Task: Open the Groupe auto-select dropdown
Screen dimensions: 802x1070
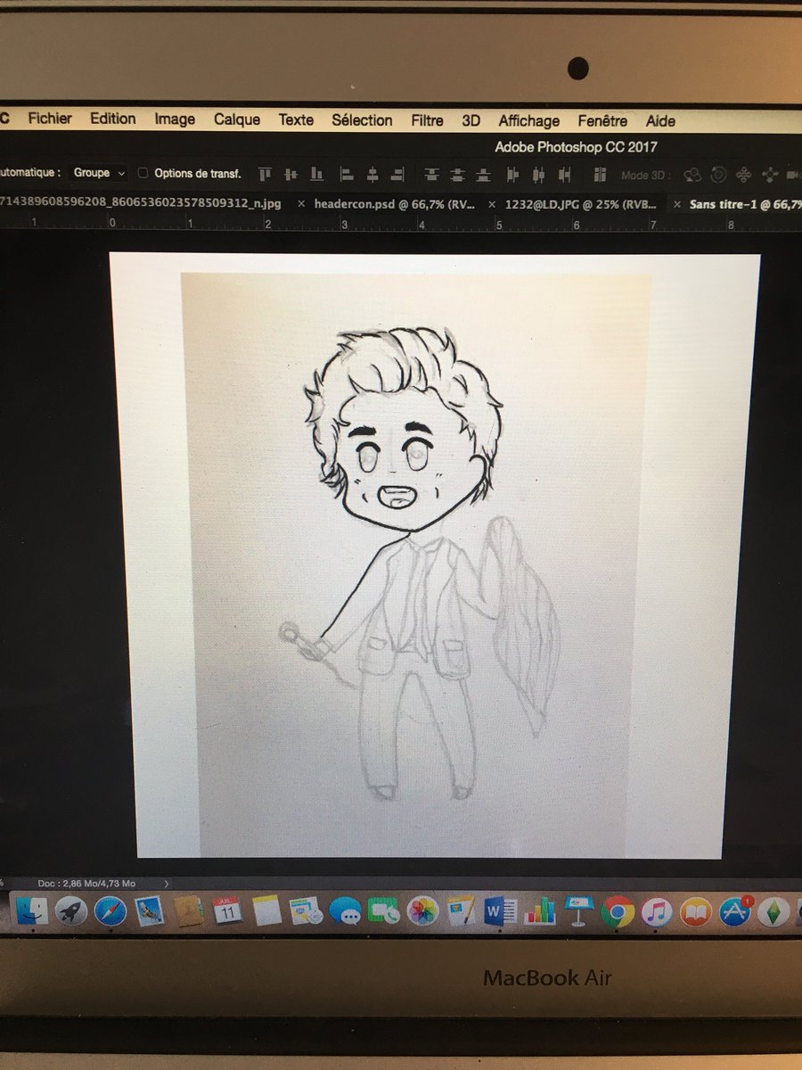Action: pyautogui.click(x=99, y=173)
